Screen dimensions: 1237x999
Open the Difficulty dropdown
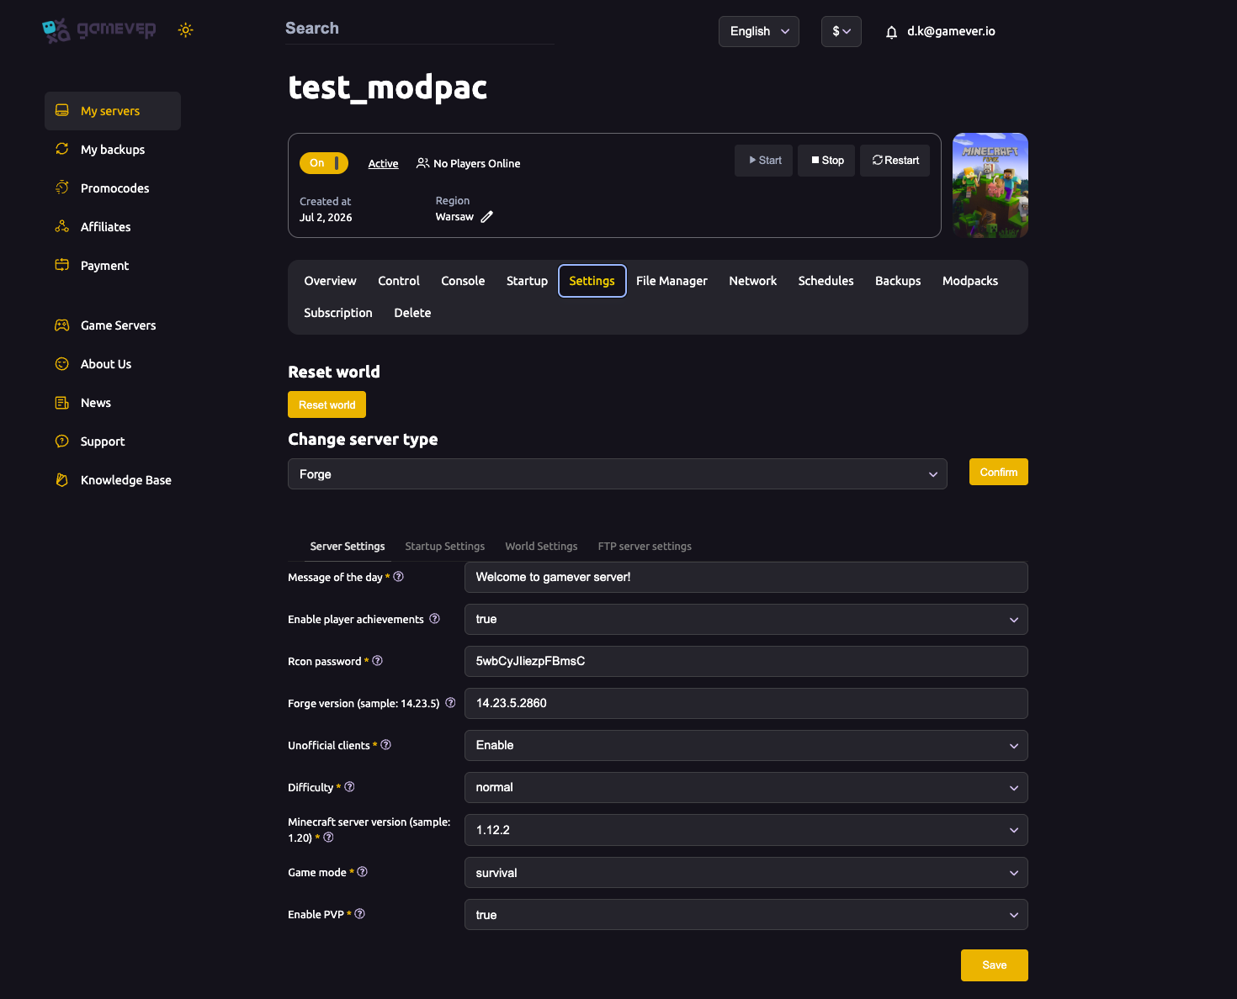(x=746, y=788)
